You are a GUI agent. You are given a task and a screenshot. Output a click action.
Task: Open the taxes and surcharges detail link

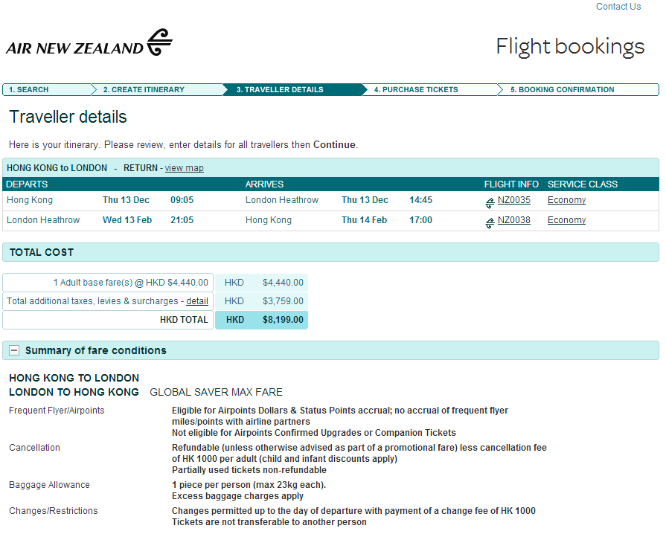(197, 301)
